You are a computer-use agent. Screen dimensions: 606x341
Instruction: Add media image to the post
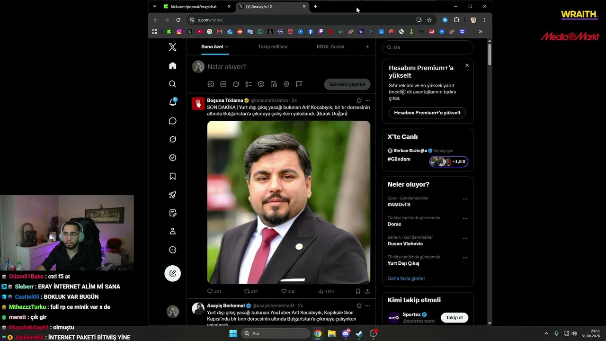(211, 84)
